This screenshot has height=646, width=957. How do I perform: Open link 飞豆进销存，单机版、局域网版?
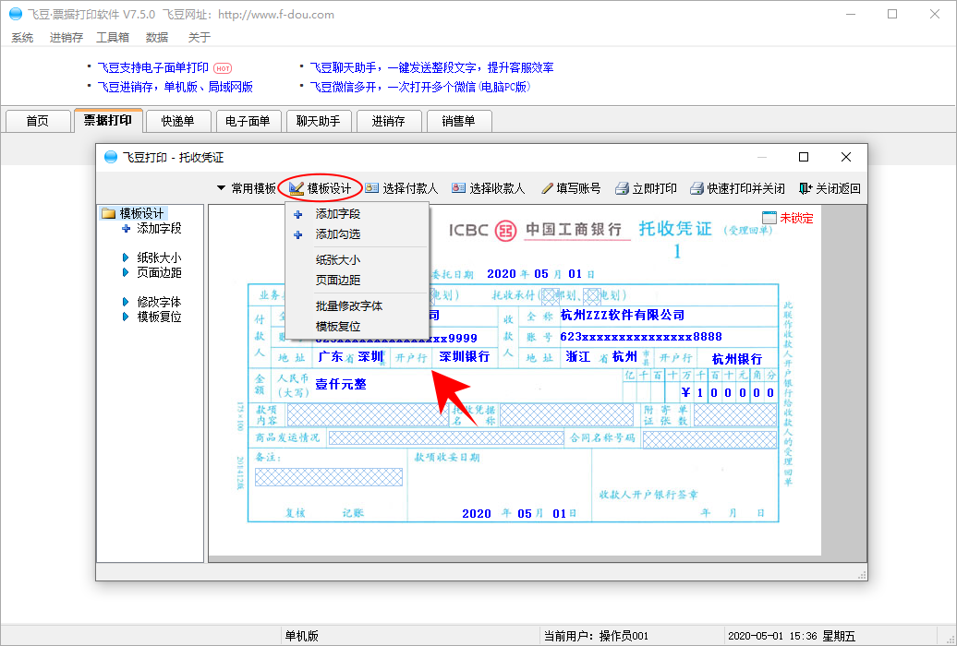[x=176, y=88]
